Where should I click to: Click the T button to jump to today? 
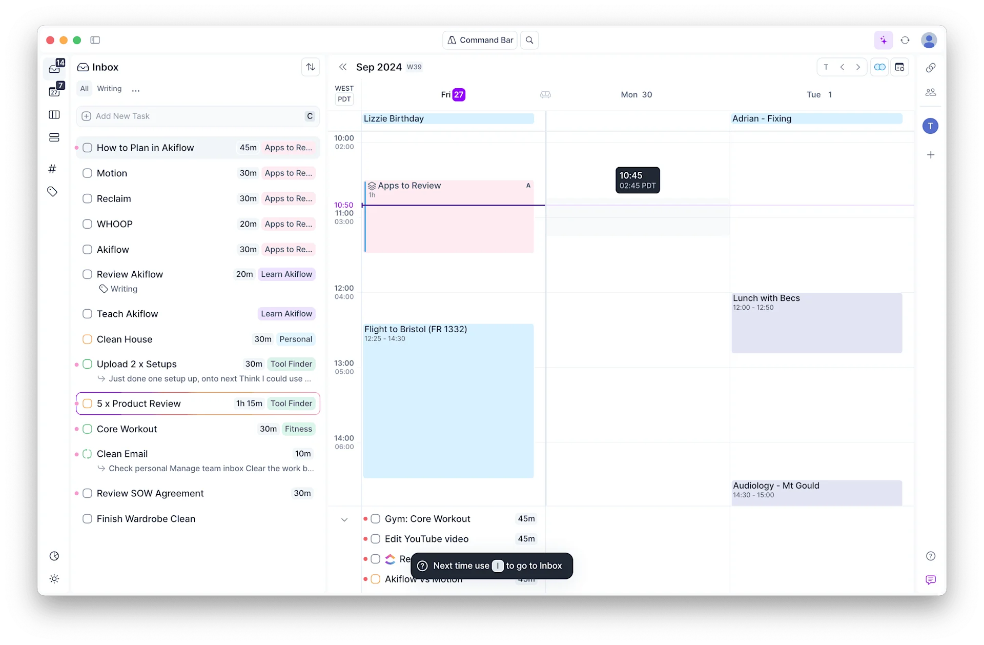826,67
